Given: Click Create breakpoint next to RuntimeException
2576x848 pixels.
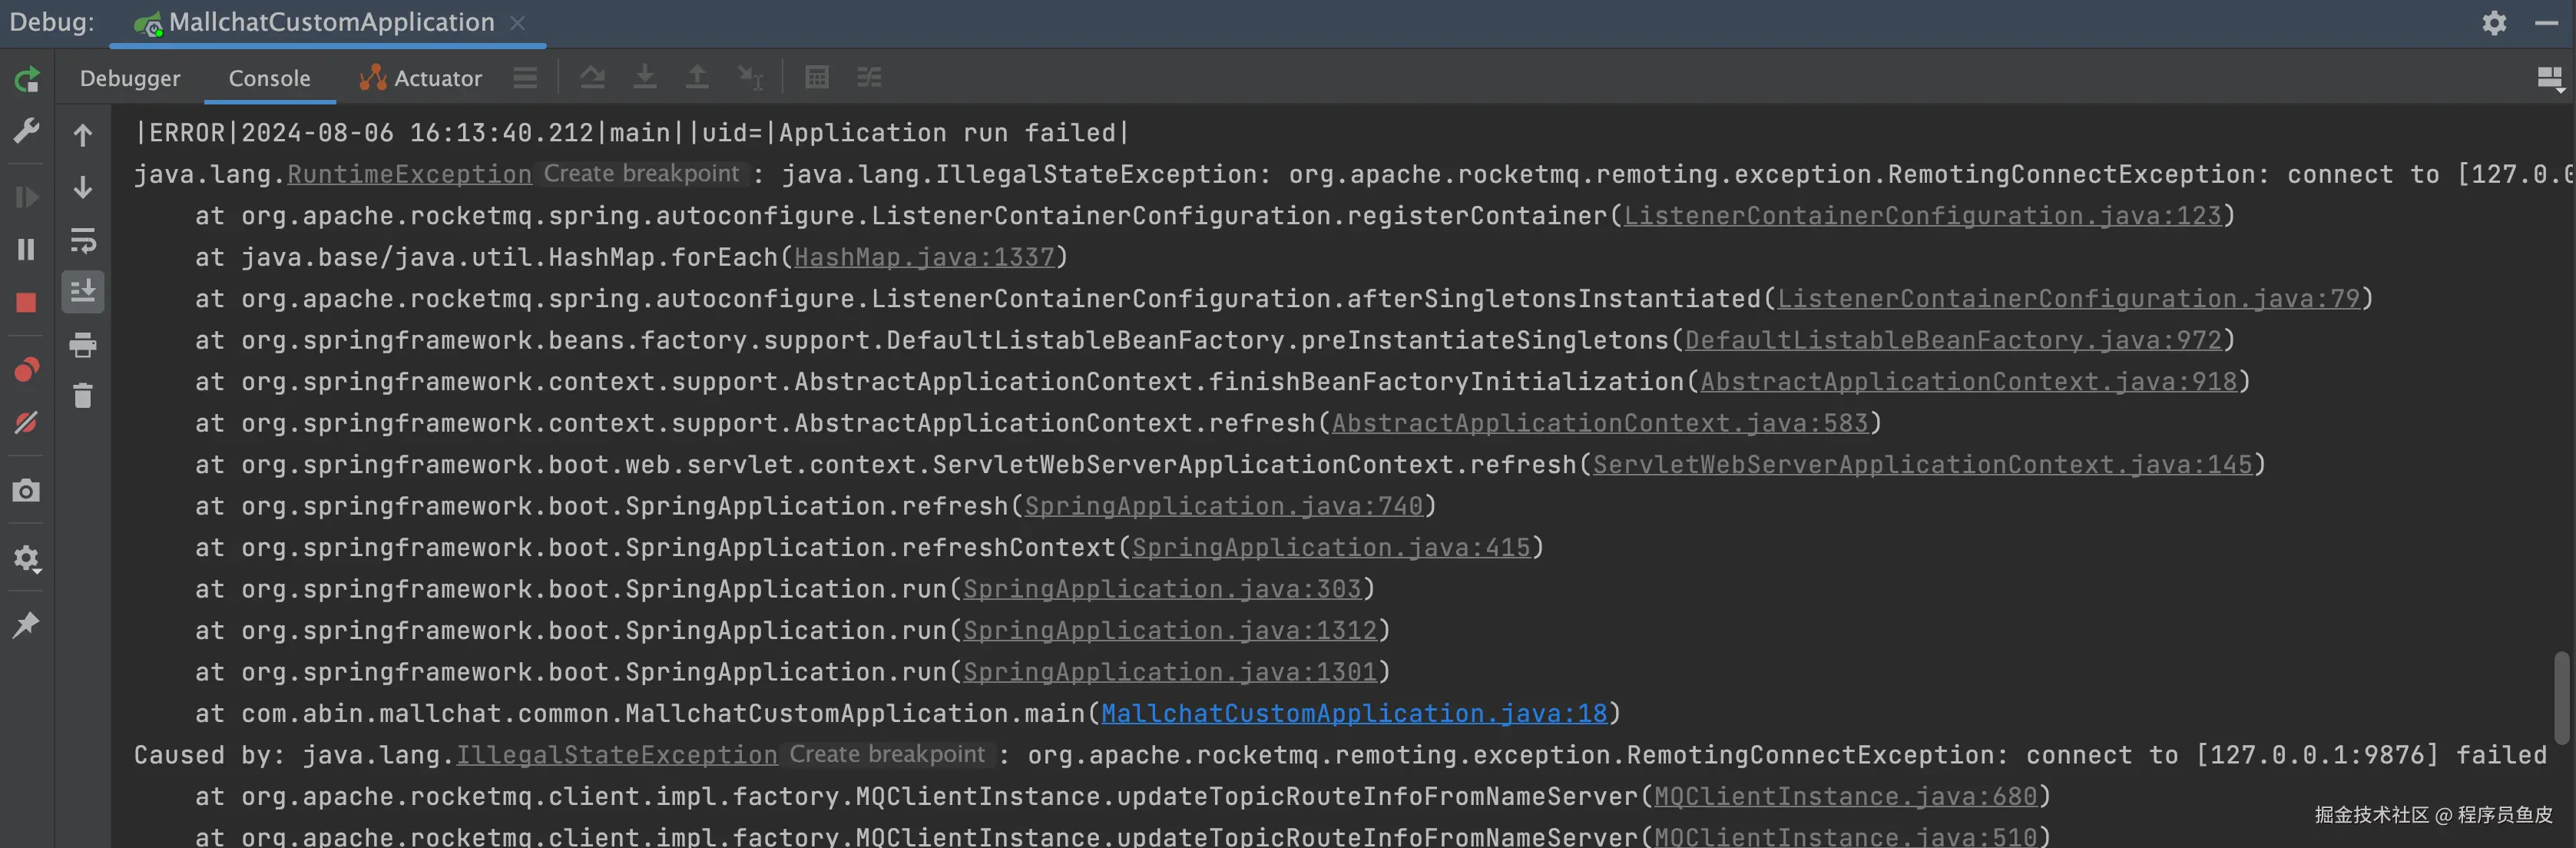Looking at the screenshot, I should [x=641, y=174].
